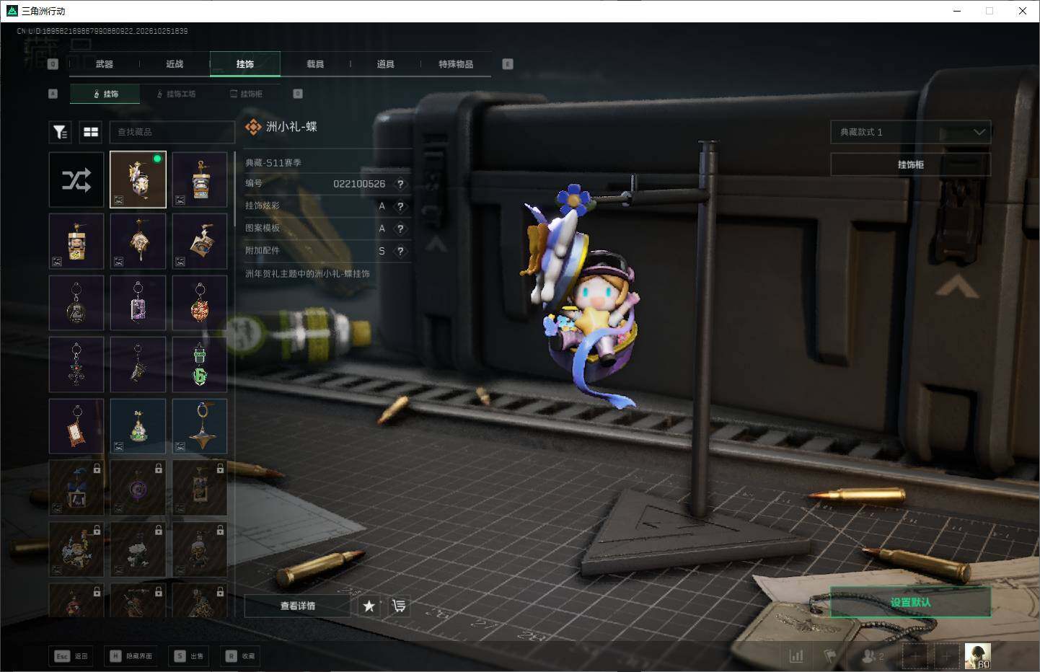Click the shuffle random charm tile

[x=76, y=180]
